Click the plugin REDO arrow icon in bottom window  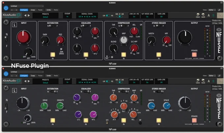(x=203, y=81)
